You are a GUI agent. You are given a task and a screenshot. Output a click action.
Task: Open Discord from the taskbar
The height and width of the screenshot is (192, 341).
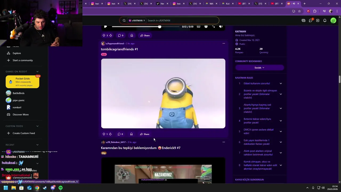[53, 188]
